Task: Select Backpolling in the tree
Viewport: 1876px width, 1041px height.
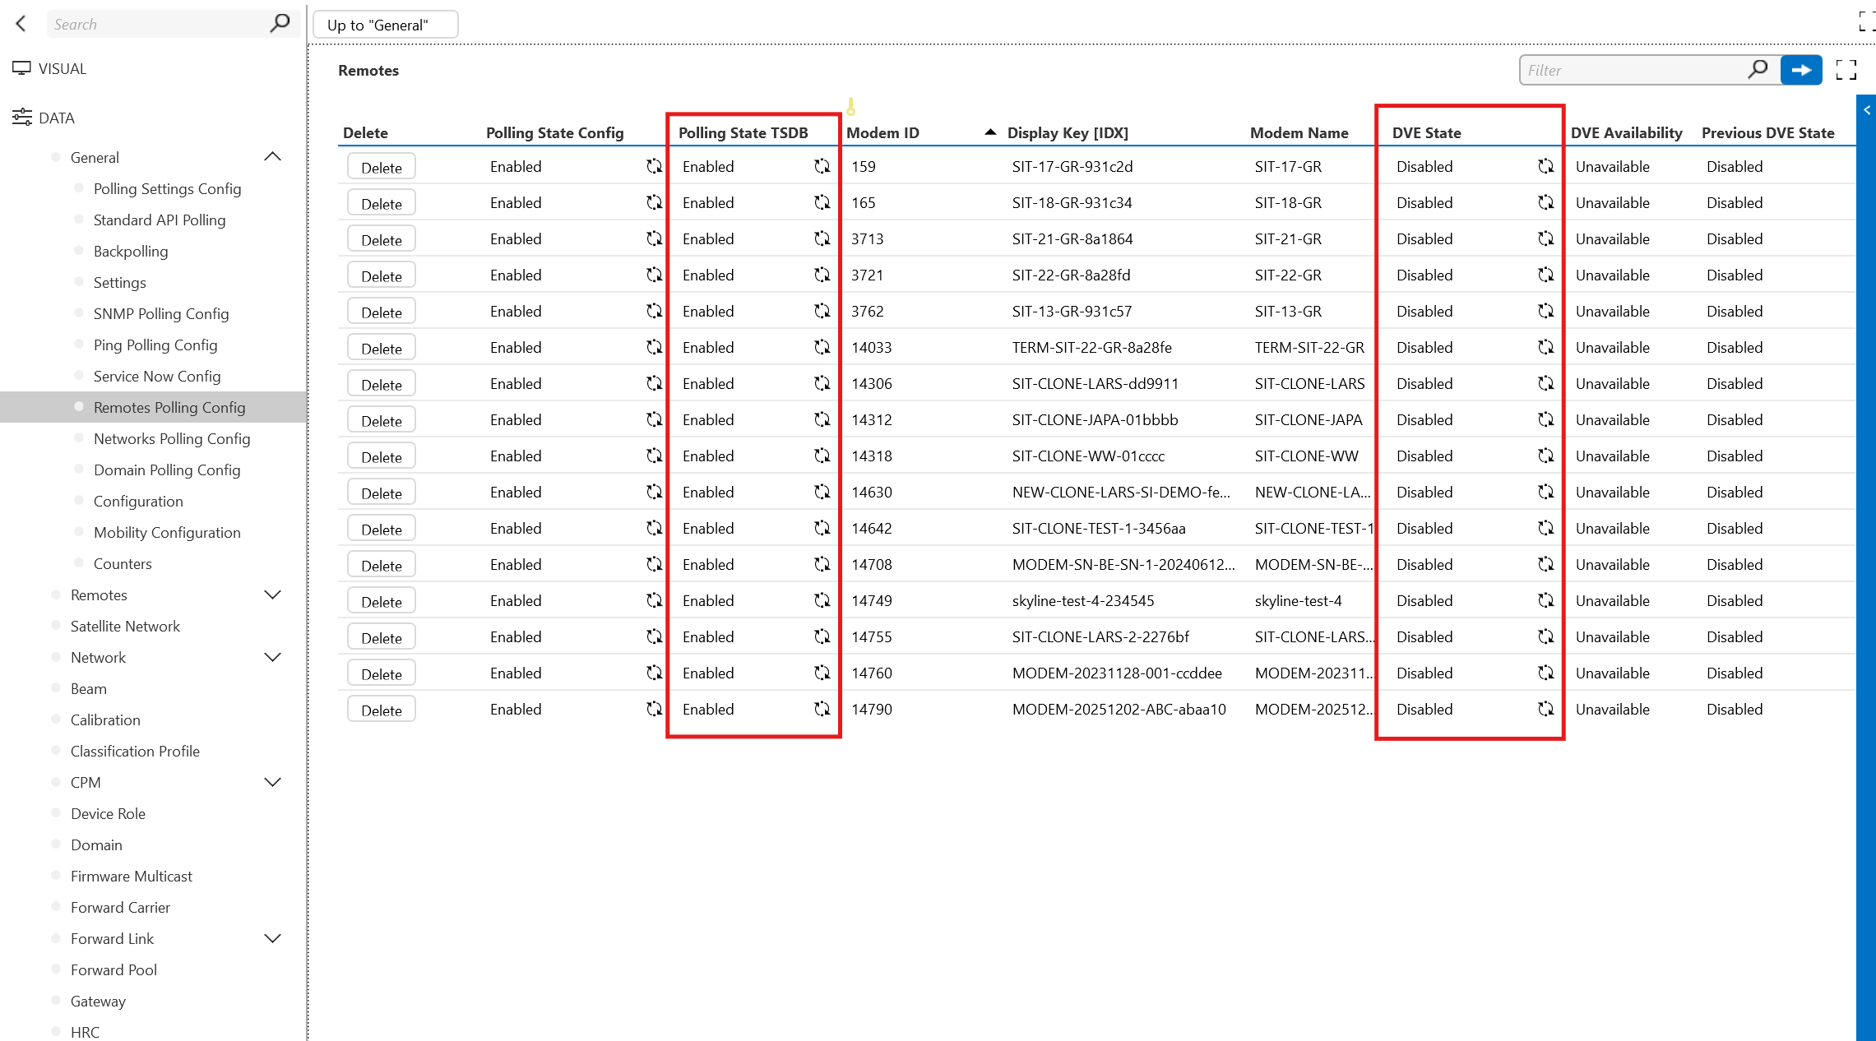Action: 131,251
